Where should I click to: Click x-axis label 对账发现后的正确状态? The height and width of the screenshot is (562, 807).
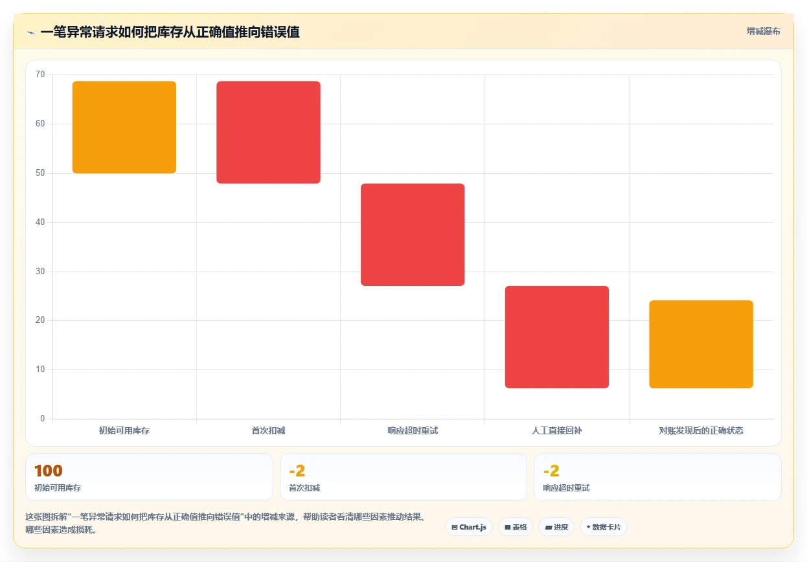point(701,430)
